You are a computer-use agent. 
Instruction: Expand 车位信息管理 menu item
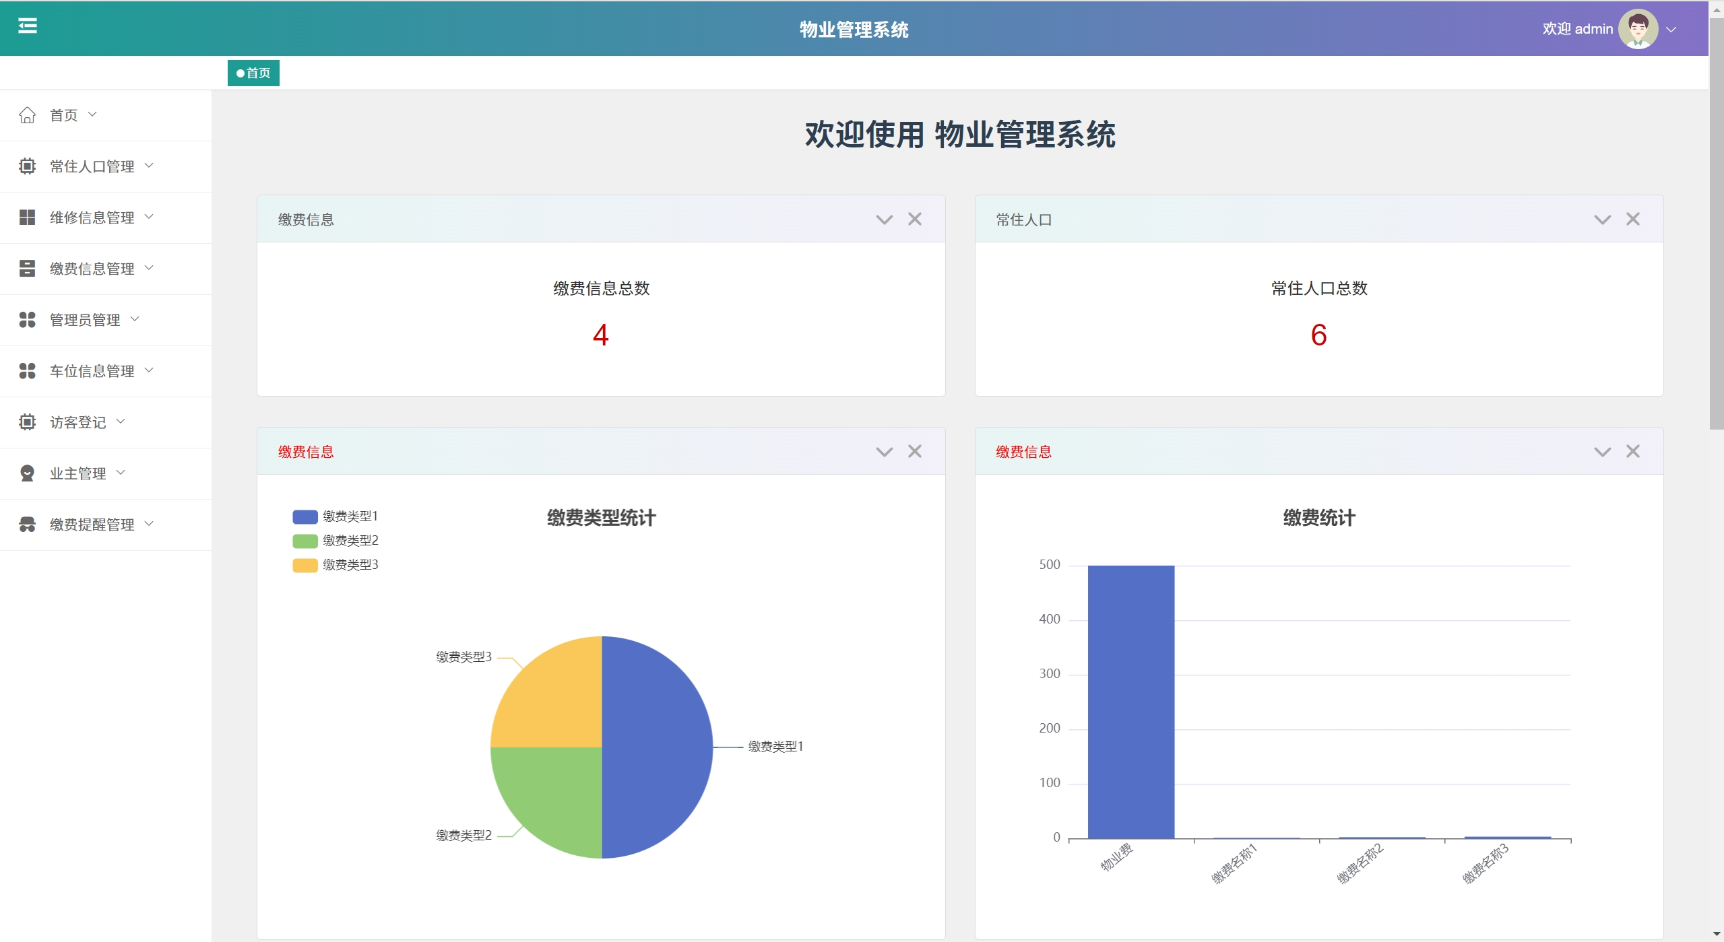92,371
